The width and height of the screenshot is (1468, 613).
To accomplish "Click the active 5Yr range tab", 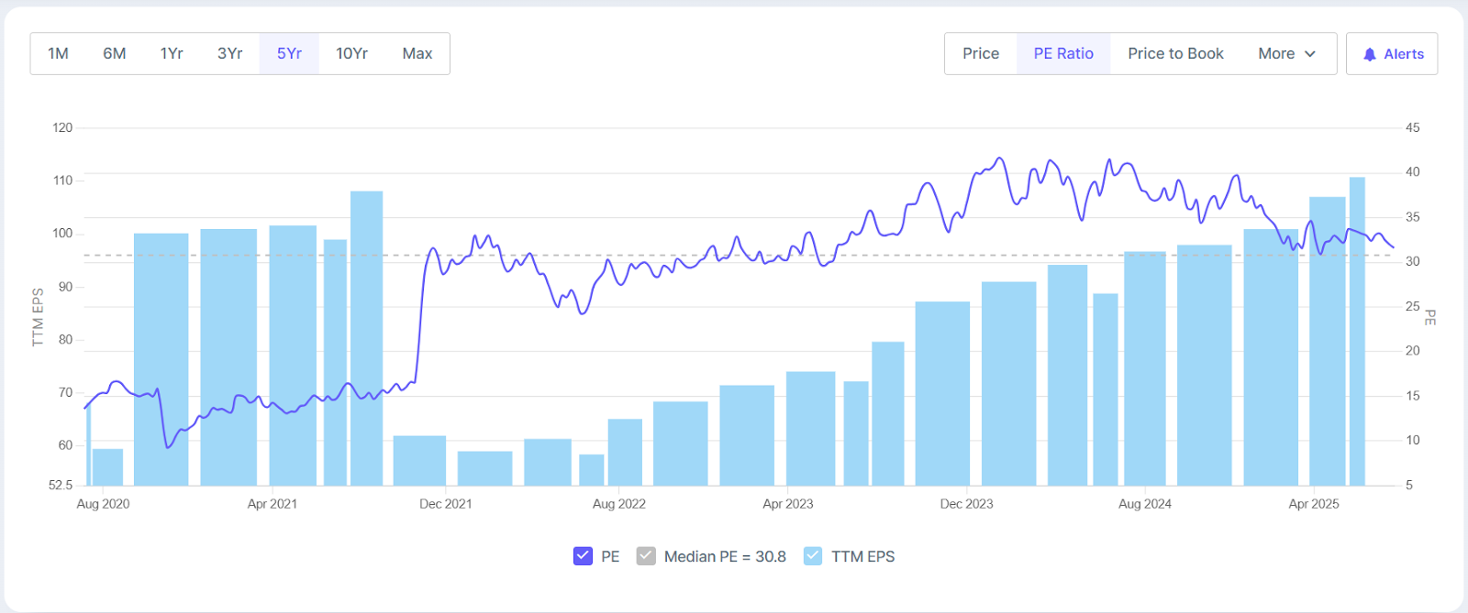I will click(x=289, y=53).
